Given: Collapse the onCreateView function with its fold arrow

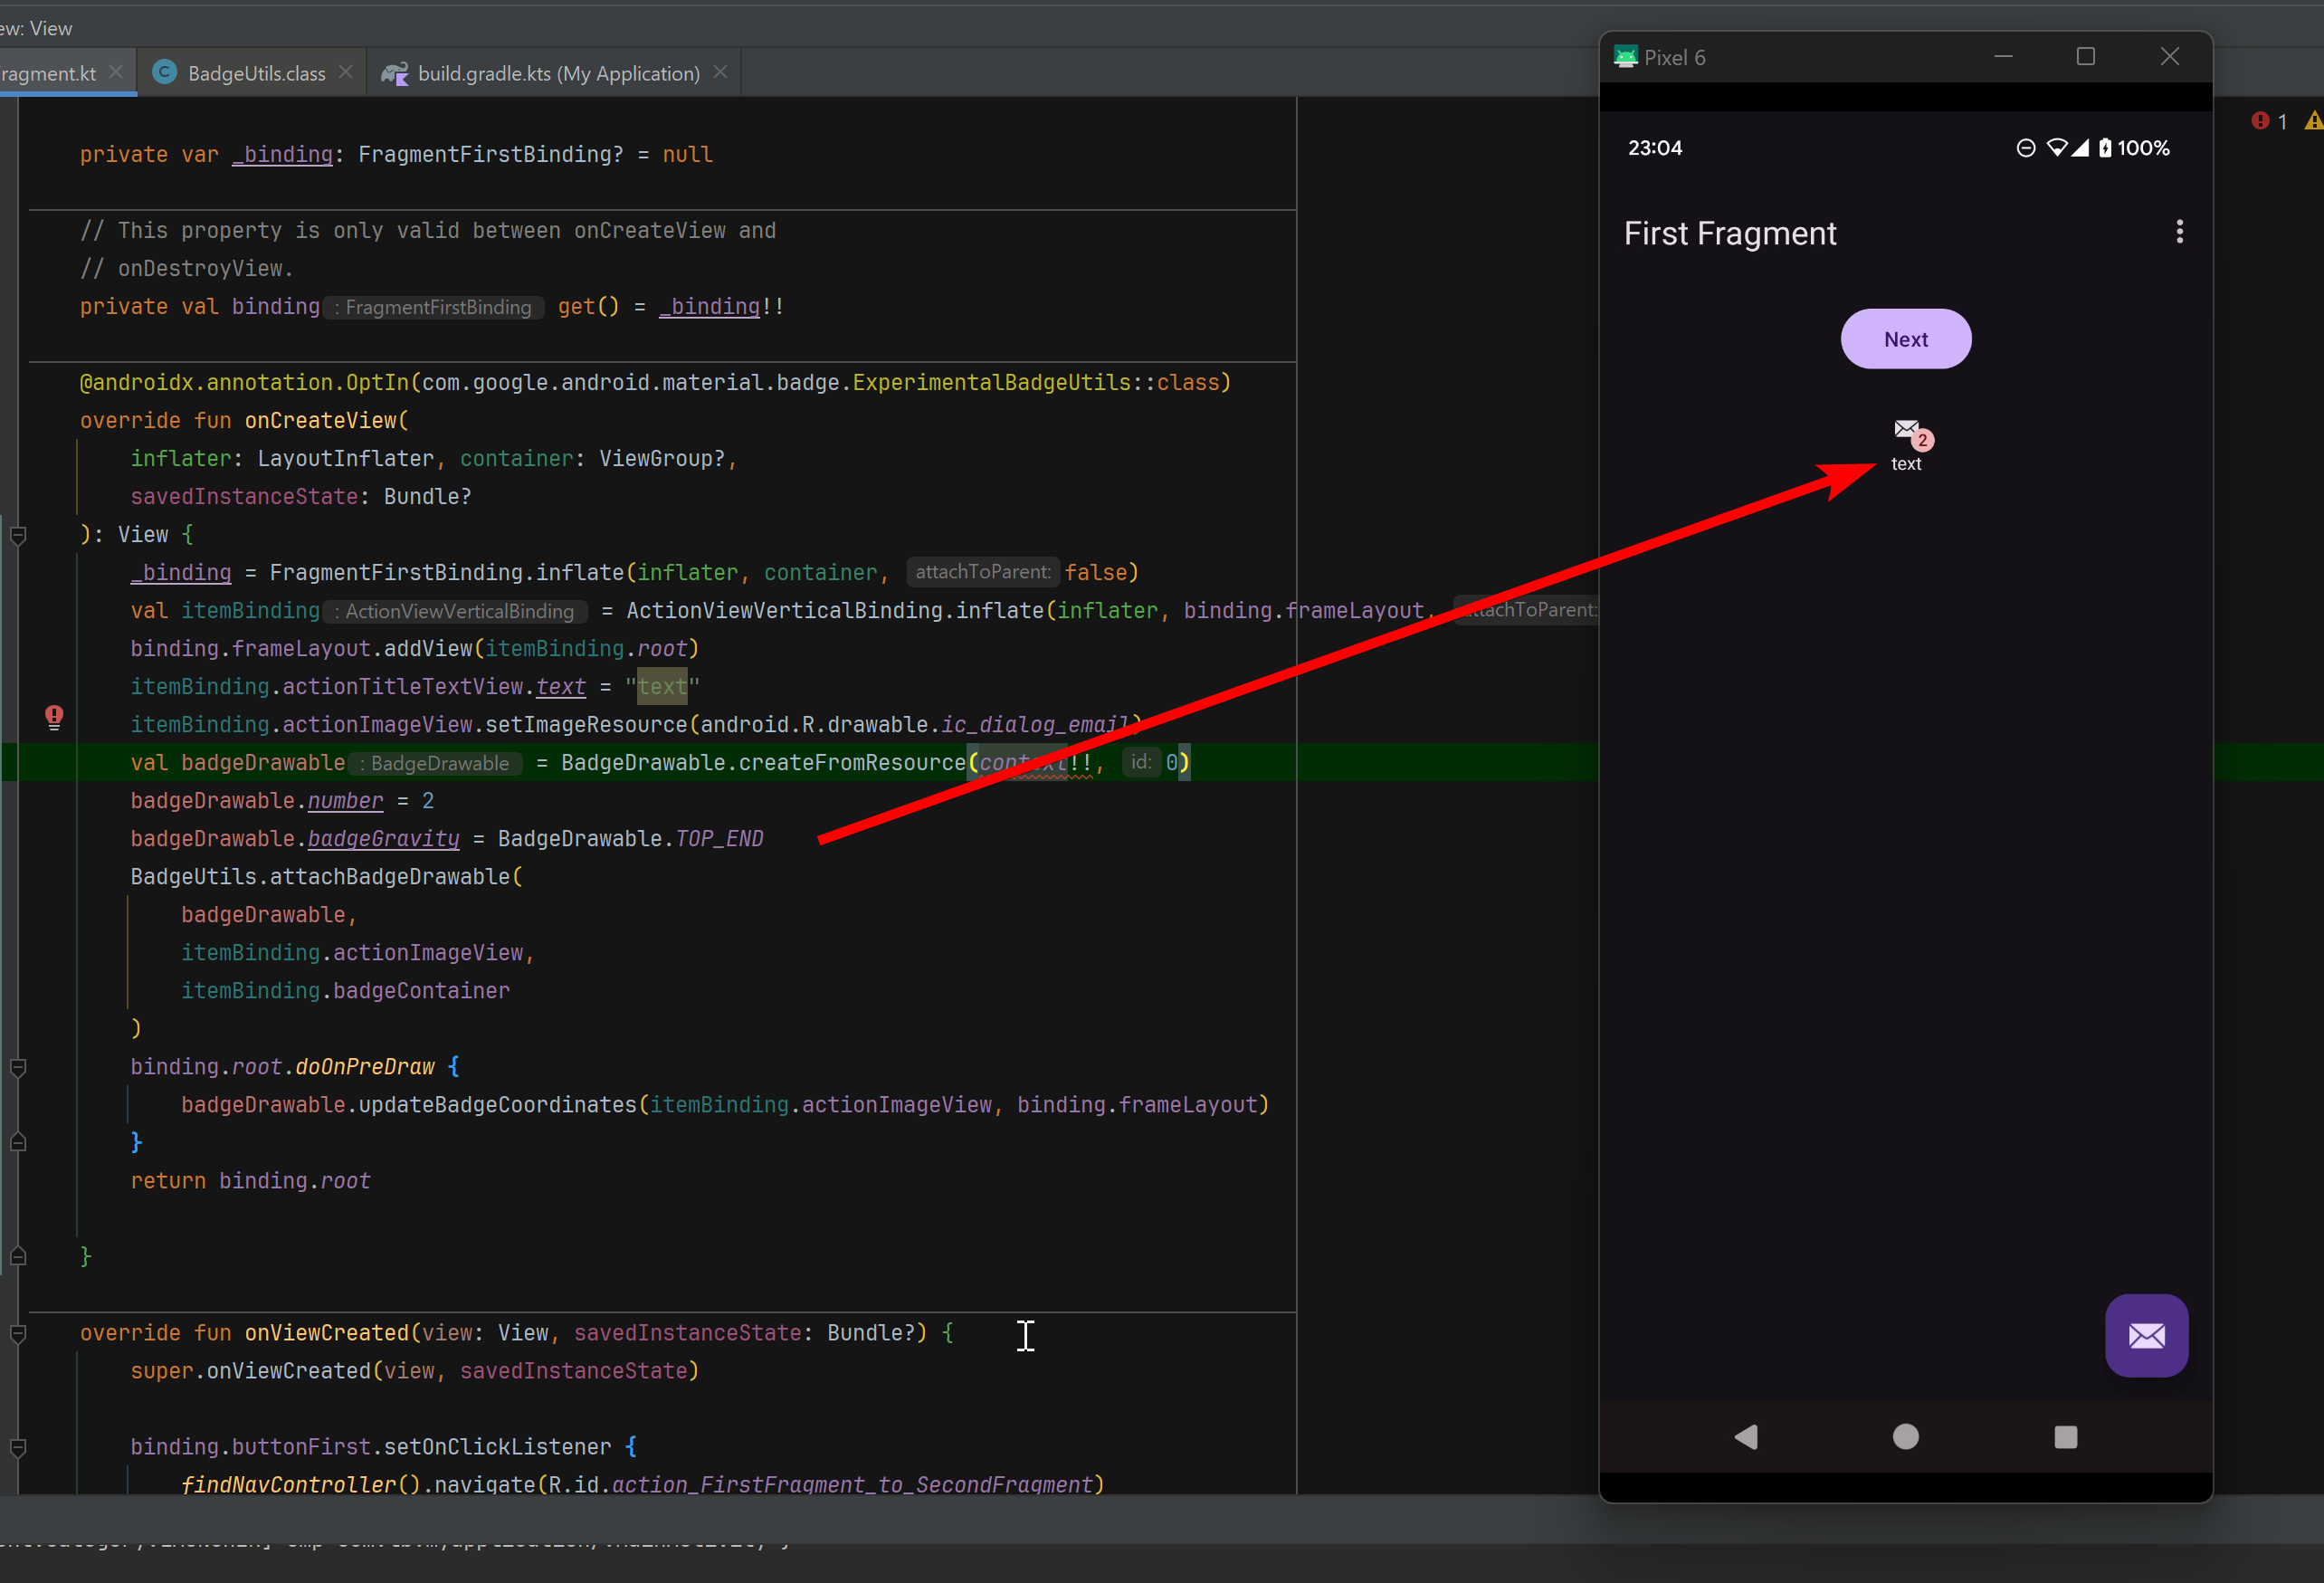Looking at the screenshot, I should [18, 535].
